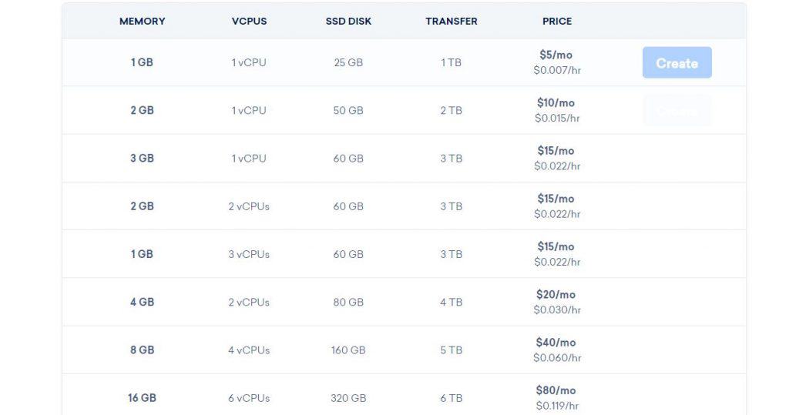Click the 320 GB SSD disk value
Image resolution: width=789 pixels, height=415 pixels.
coord(348,398)
